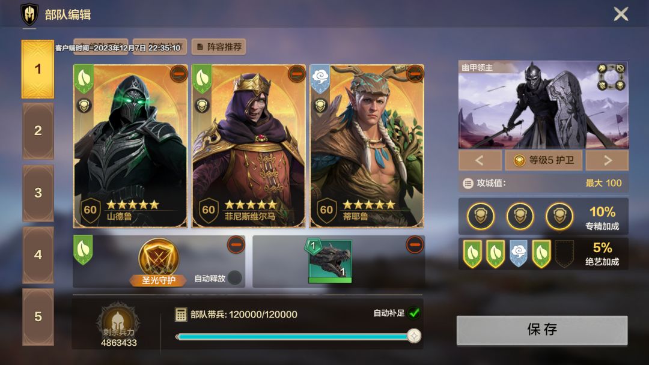Toggle 自动释放 auto cast switch
This screenshot has height=365, width=649.
coord(235,278)
